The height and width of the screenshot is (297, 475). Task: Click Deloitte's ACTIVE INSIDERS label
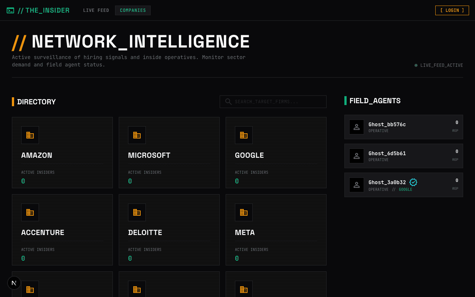click(x=145, y=250)
